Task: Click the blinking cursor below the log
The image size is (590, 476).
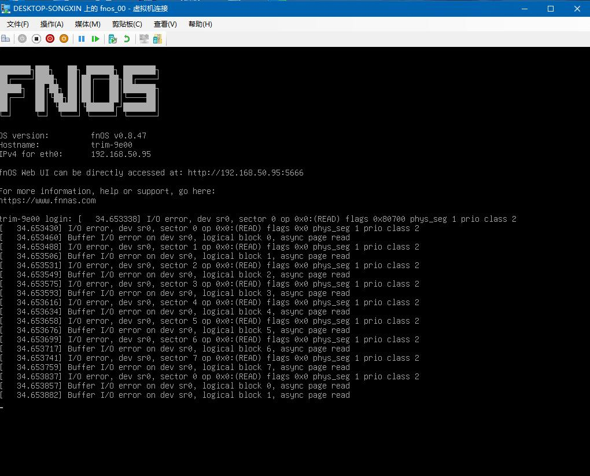Action: tap(2, 408)
